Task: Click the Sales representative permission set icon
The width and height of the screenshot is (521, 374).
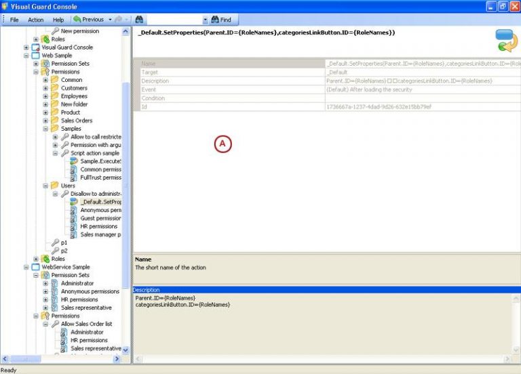Action: coord(55,308)
